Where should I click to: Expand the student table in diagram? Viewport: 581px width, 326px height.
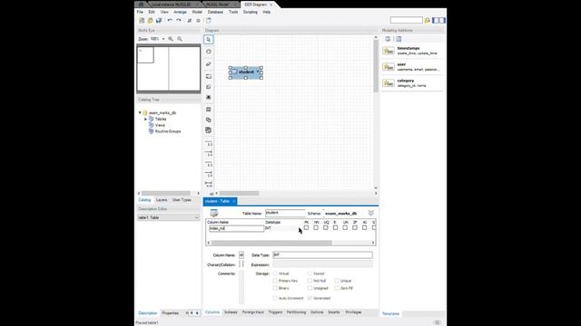pos(258,72)
